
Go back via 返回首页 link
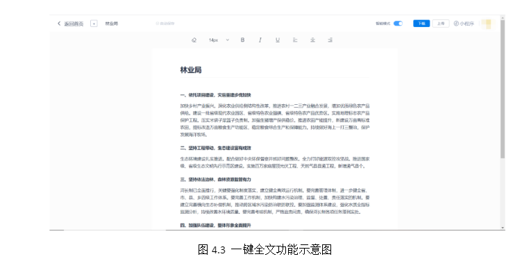[x=71, y=24]
